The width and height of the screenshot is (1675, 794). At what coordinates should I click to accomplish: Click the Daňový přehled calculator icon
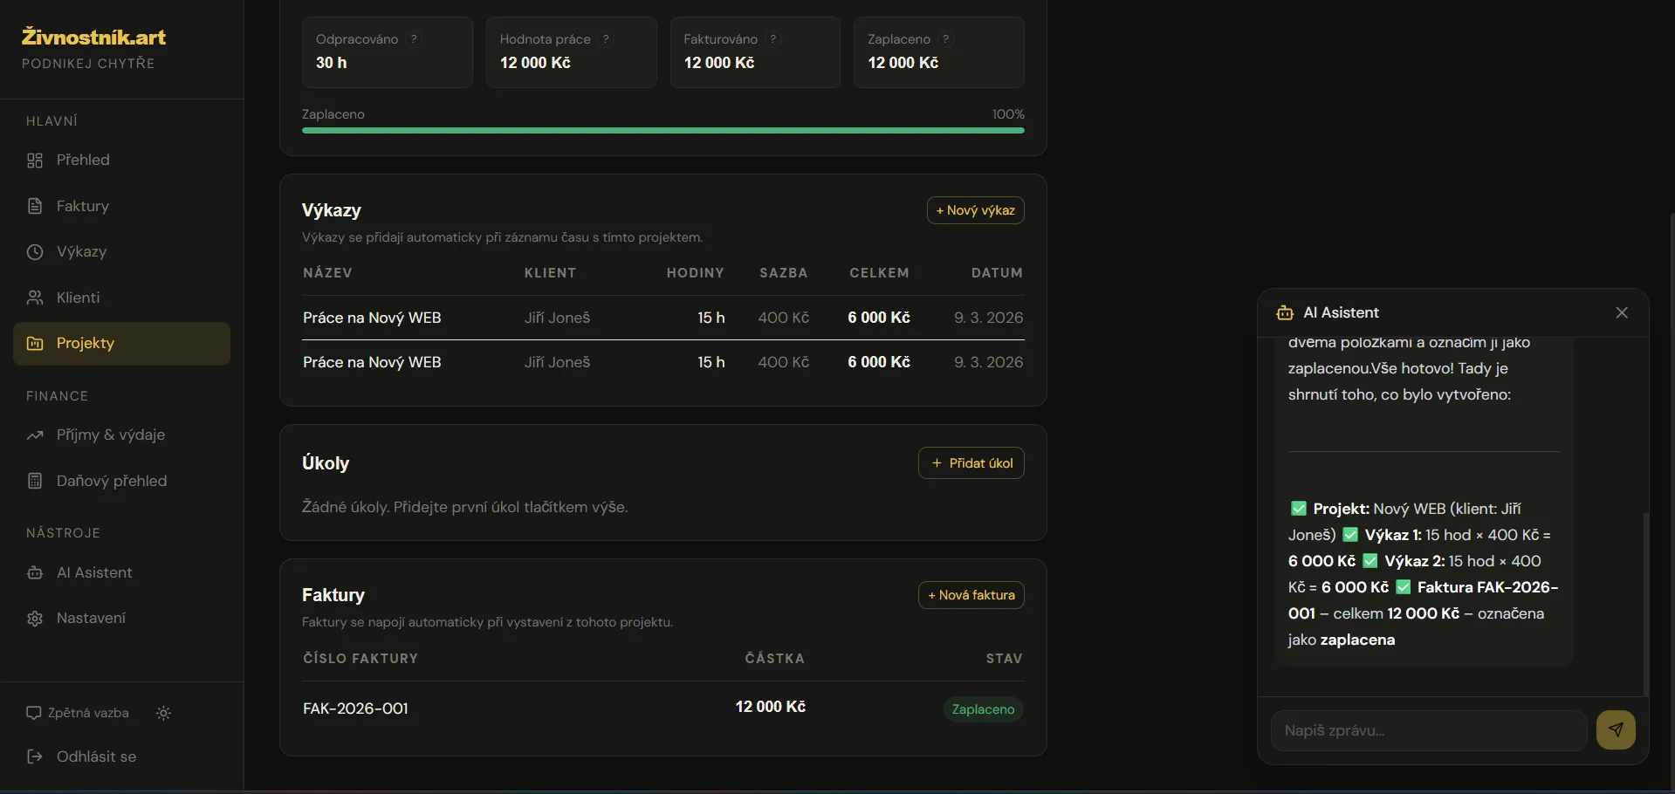35,482
